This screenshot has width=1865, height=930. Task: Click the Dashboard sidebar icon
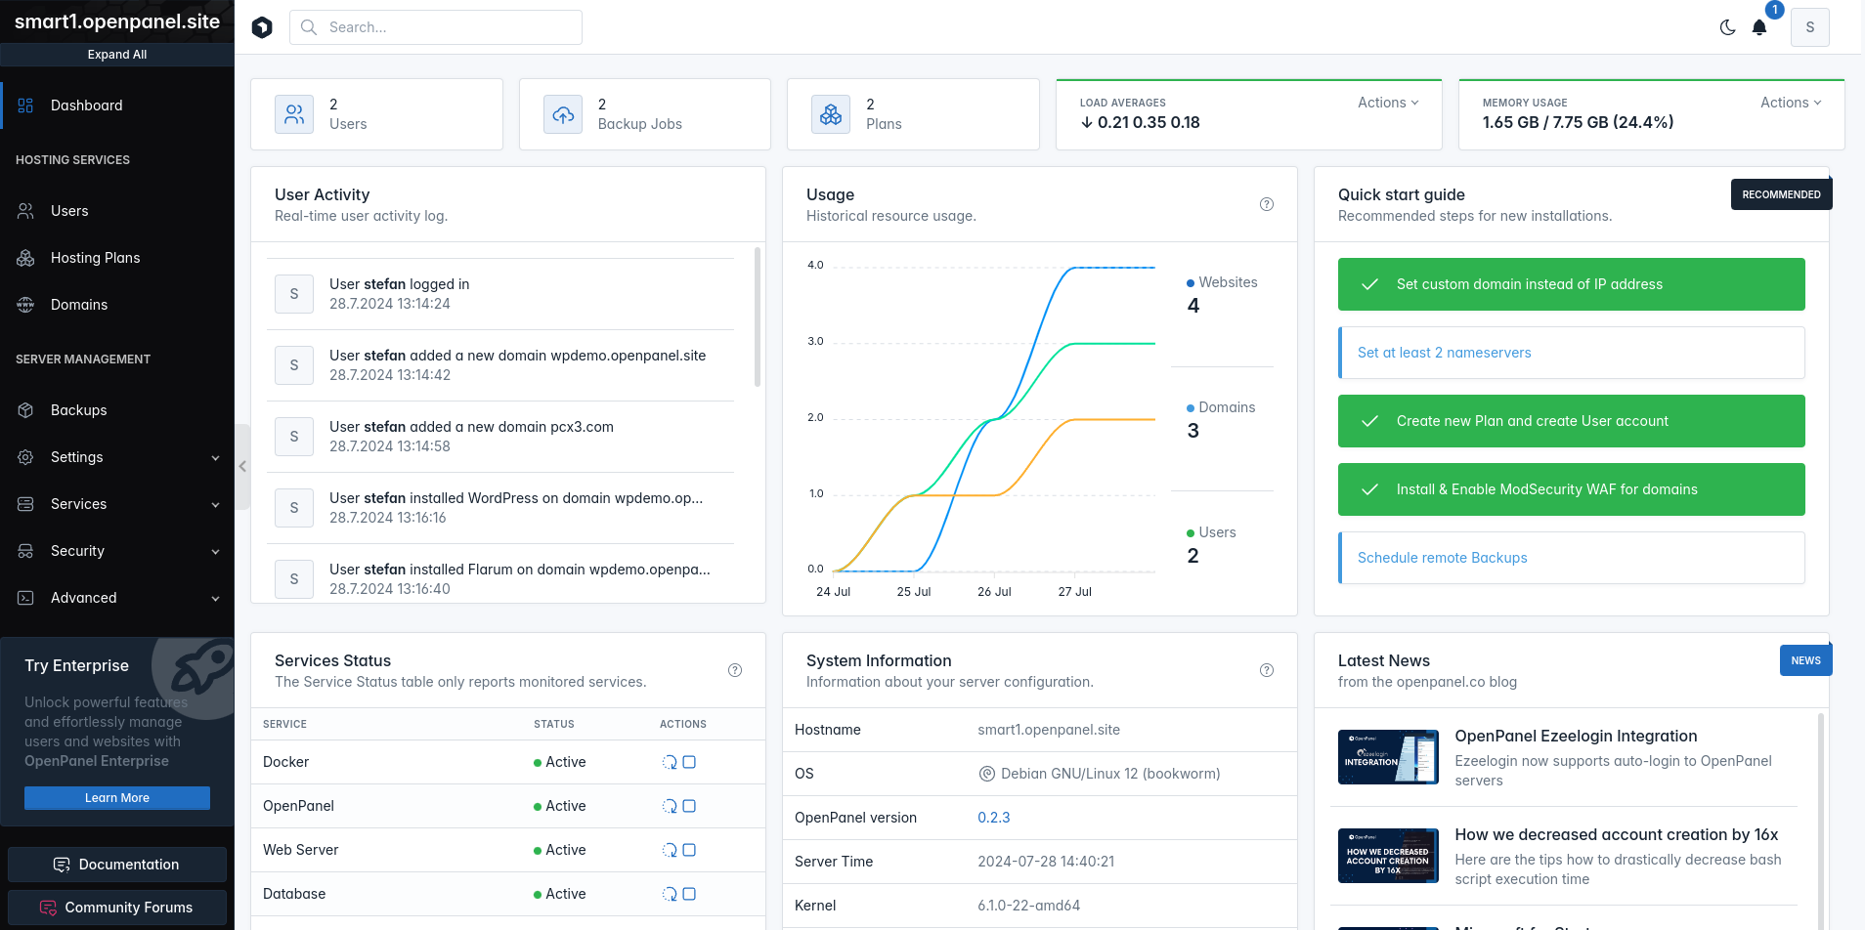[x=26, y=106]
